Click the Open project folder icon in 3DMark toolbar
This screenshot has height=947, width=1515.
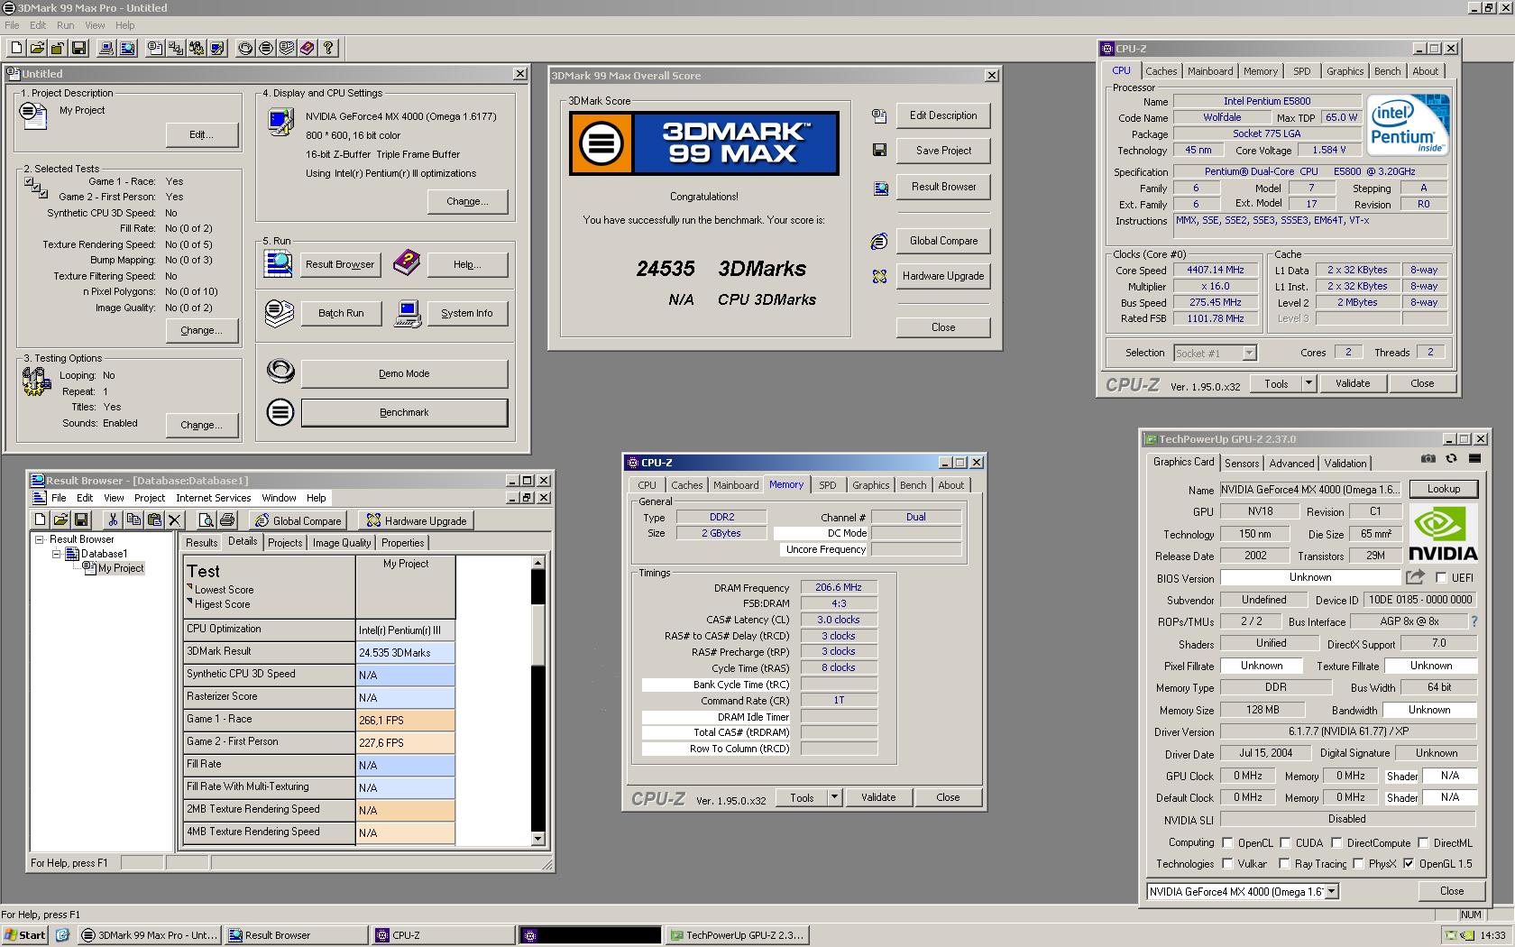click(37, 48)
